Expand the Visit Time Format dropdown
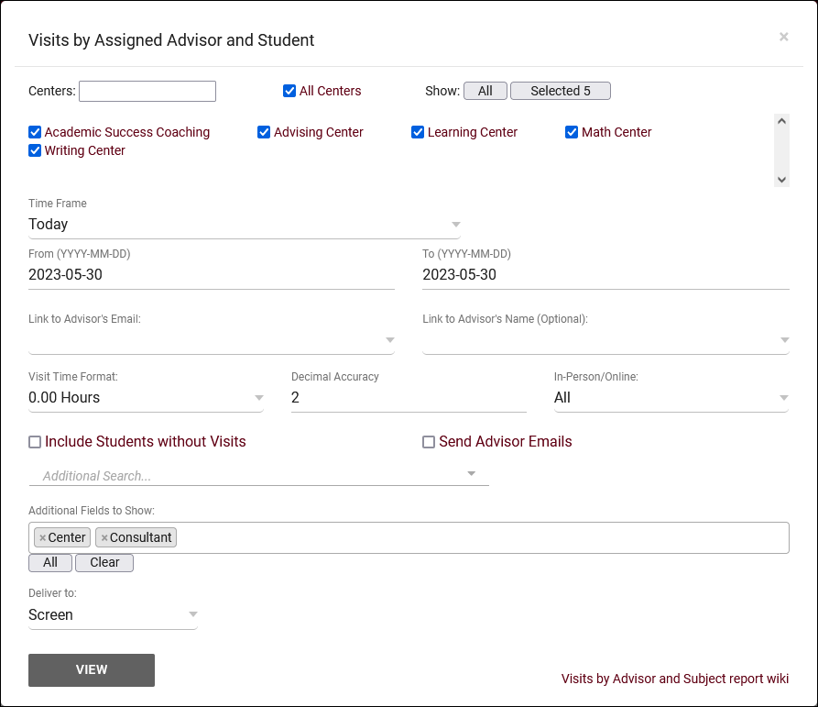This screenshot has width=818, height=707. point(146,398)
